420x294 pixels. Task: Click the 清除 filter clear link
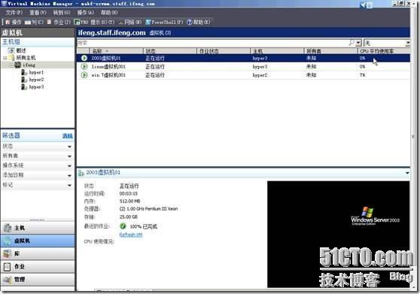pos(68,136)
